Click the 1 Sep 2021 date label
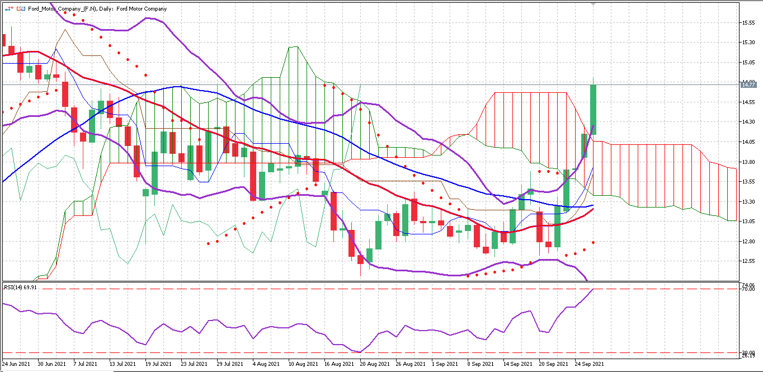The width and height of the screenshot is (763, 372). (446, 364)
